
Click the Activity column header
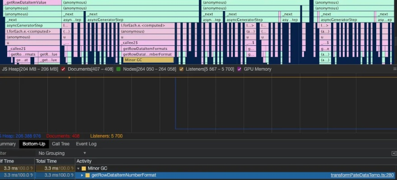[x=84, y=161]
